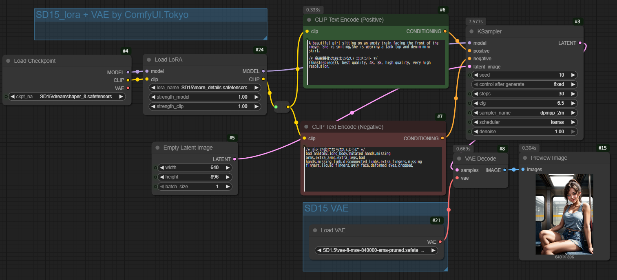Click the VAE Decode collapse dot
The image size is (617, 280).
(x=459, y=158)
